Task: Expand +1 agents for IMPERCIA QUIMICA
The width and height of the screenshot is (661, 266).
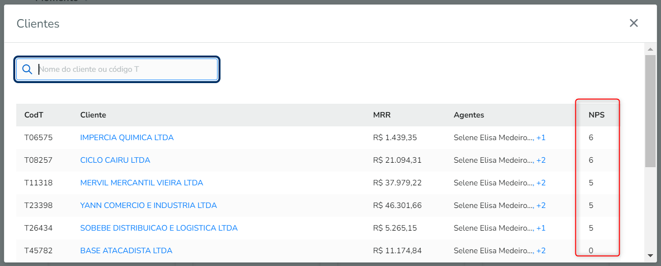Action: [x=541, y=138]
